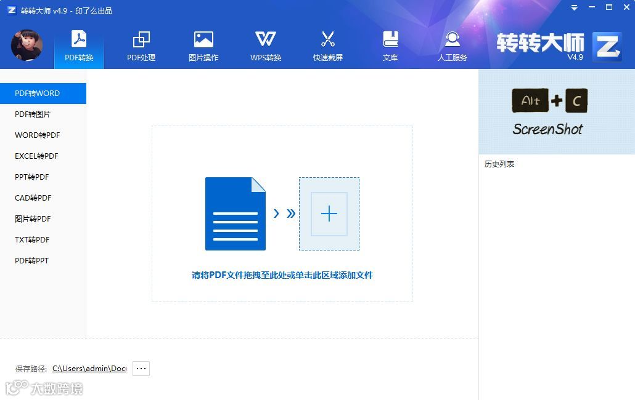Click the blue document icon

(236, 214)
